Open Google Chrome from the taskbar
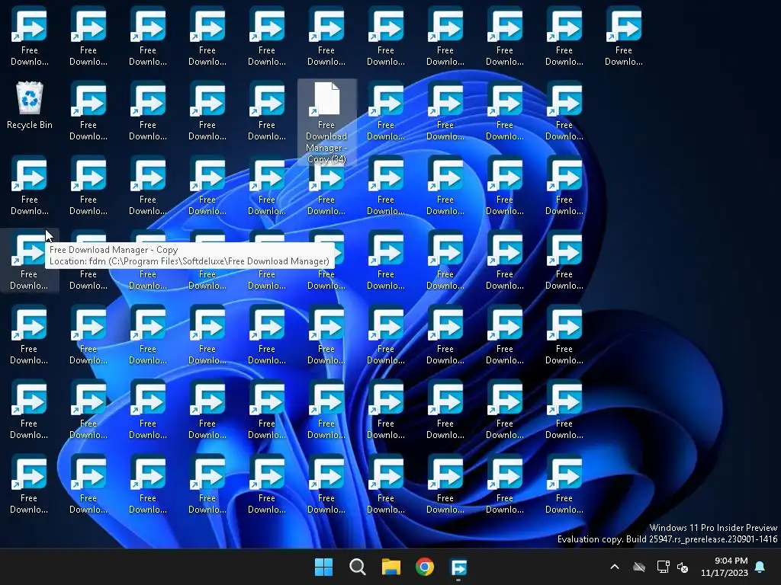This screenshot has width=781, height=585. click(425, 567)
